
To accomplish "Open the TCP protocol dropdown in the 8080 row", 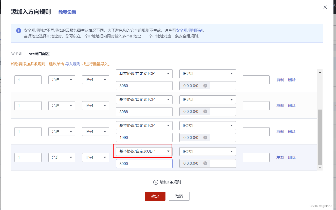I will pos(144,74).
